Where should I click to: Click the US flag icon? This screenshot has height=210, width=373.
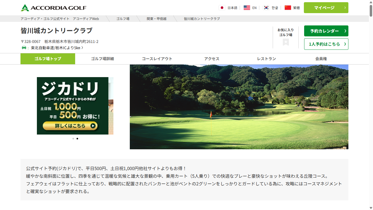247,8
